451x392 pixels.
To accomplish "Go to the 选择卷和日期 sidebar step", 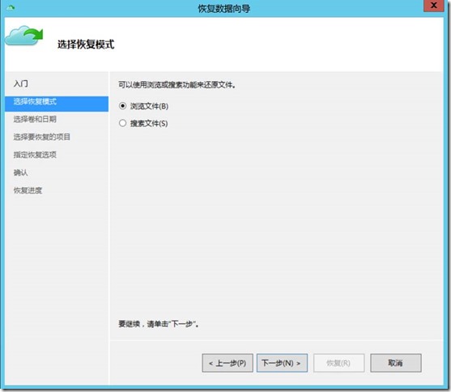I will 35,119.
